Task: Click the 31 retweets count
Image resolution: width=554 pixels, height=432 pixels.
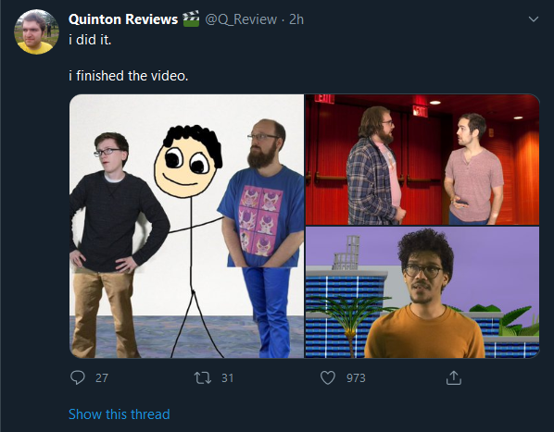Action: tap(228, 378)
